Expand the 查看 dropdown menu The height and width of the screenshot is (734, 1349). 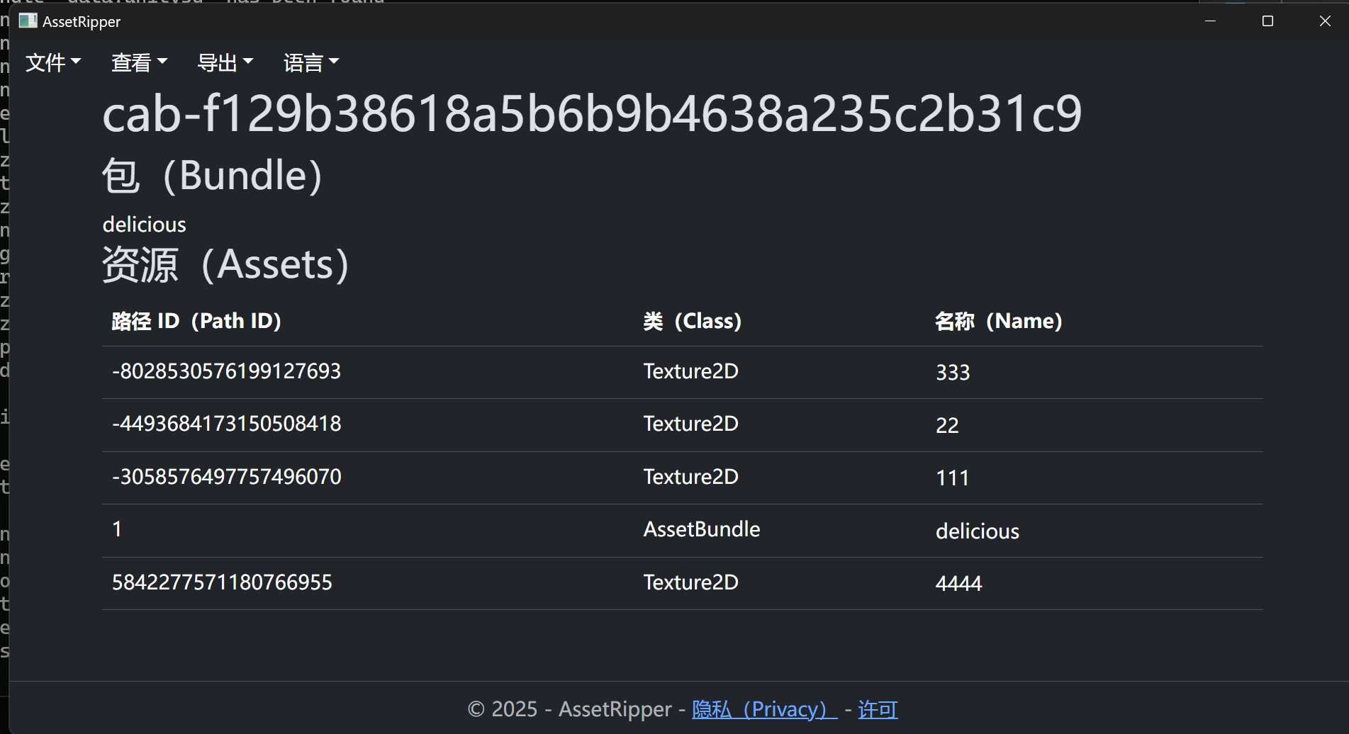click(139, 63)
